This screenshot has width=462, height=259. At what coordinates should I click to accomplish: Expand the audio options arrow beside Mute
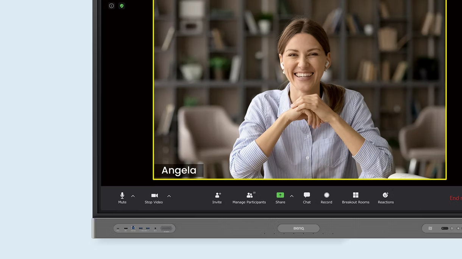[133, 196]
